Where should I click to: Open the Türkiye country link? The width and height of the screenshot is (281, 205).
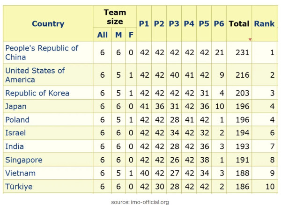[x=19, y=187]
